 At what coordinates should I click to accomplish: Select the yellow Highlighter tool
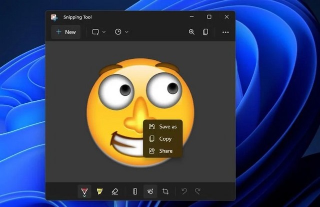[x=99, y=191]
